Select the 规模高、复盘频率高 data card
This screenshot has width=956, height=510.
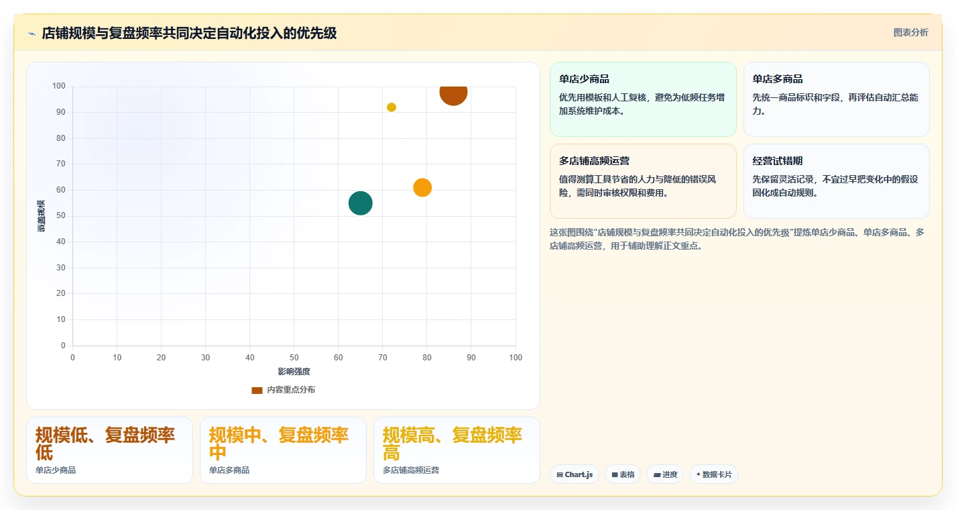(x=457, y=450)
